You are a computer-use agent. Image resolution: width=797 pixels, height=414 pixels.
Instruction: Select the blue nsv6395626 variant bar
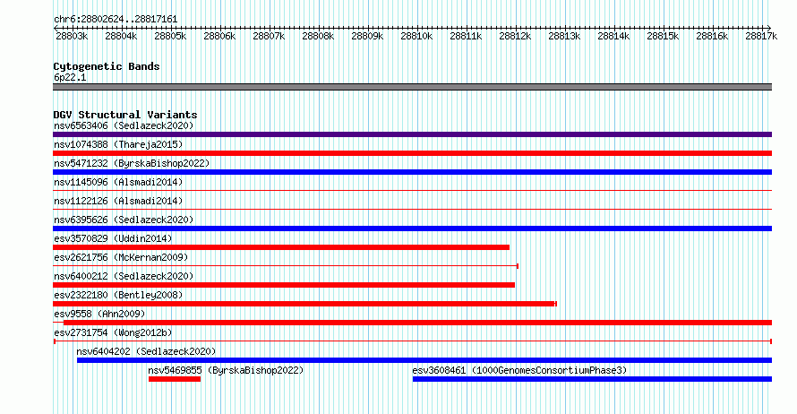[x=412, y=229]
